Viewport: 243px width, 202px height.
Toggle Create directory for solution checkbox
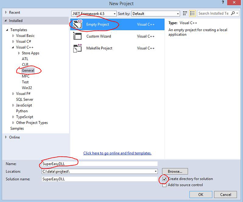coord(164,179)
